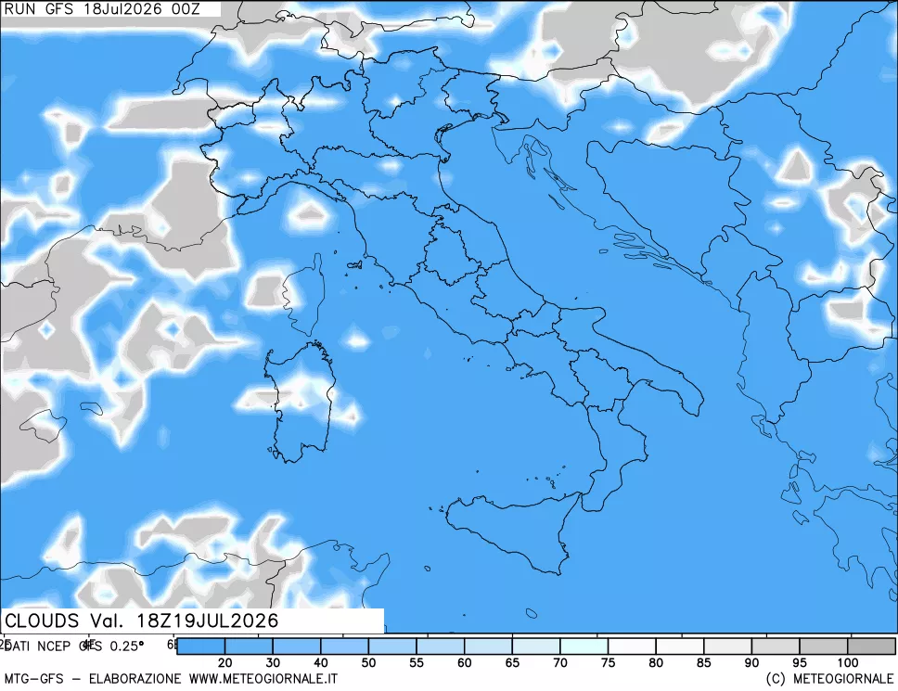Viewport: 898px width, 691px height.
Task: Click the island of Corsica on the map
Action: (303, 296)
